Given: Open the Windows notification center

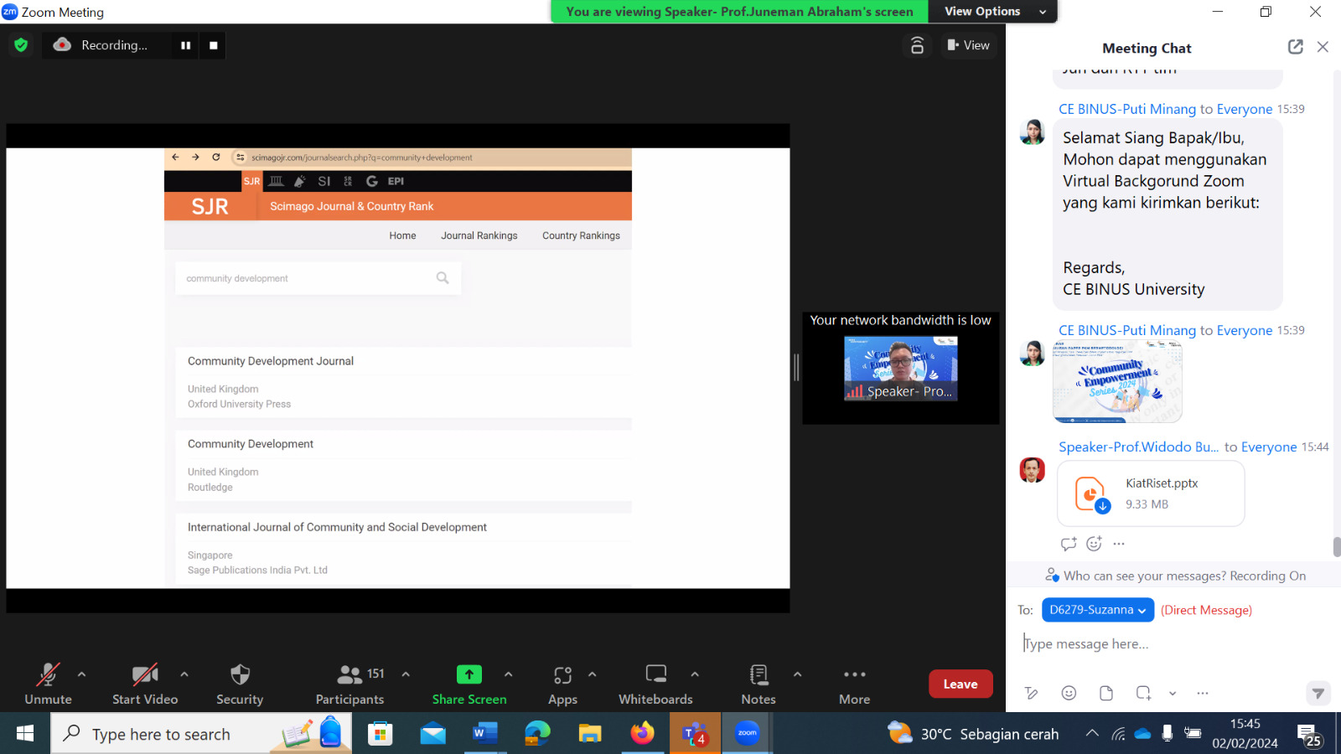Looking at the screenshot, I should 1309,735.
